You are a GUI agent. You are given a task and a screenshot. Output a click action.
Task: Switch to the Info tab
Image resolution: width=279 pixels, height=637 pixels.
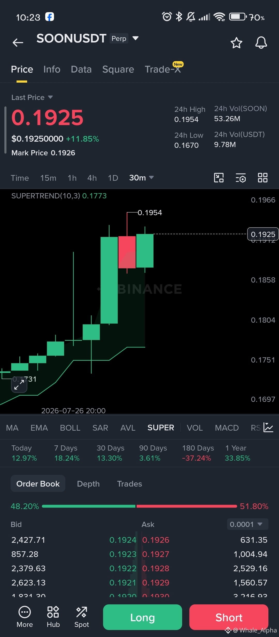(x=52, y=69)
